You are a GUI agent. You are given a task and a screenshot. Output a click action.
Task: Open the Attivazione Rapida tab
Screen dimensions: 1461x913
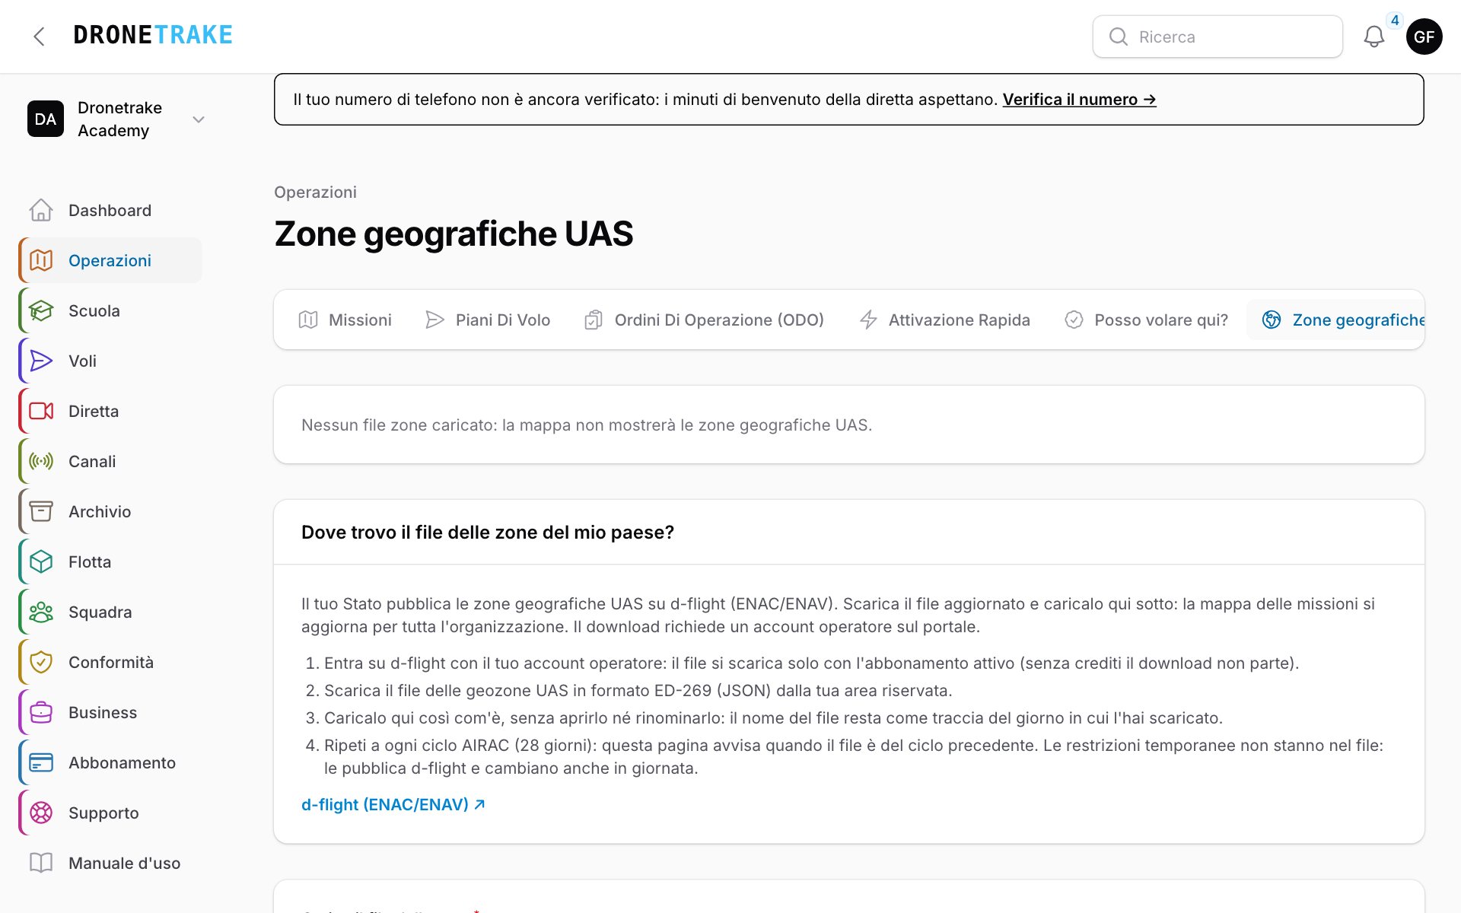[944, 320]
